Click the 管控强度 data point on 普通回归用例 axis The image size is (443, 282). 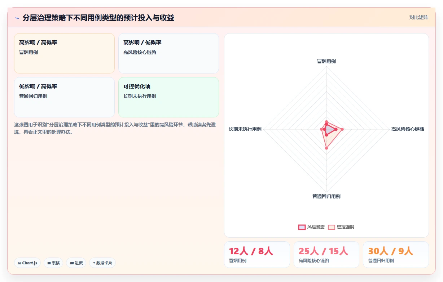click(326, 148)
